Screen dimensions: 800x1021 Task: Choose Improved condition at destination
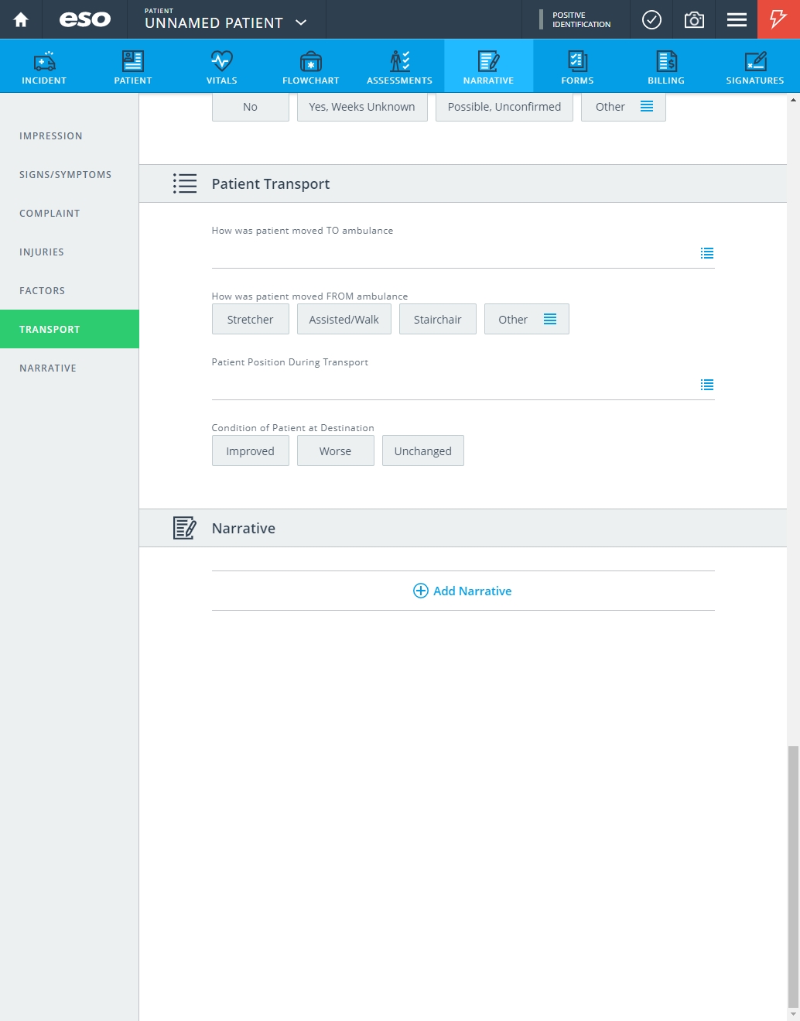250,451
